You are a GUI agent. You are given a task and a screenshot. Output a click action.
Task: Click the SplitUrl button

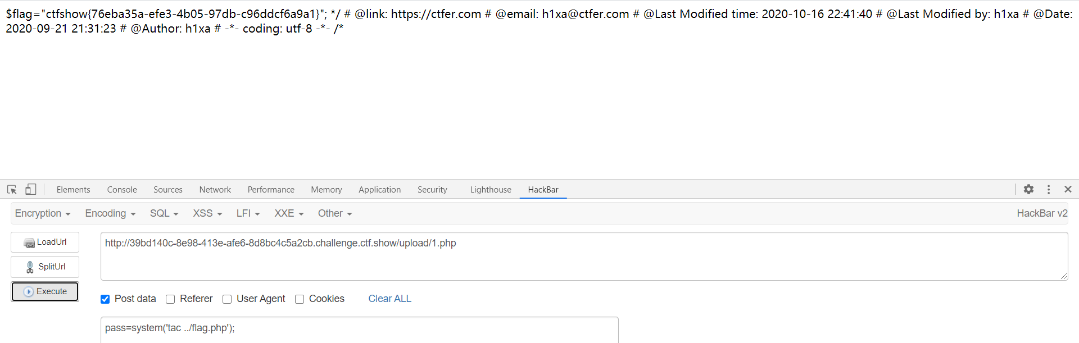pos(45,267)
